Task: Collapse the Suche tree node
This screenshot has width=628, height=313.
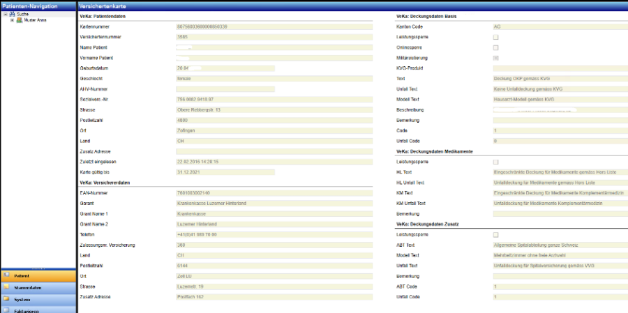Action: 6,14
